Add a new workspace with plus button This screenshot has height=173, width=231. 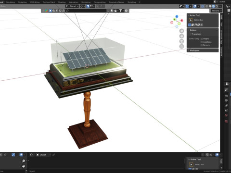(x=139, y=2)
